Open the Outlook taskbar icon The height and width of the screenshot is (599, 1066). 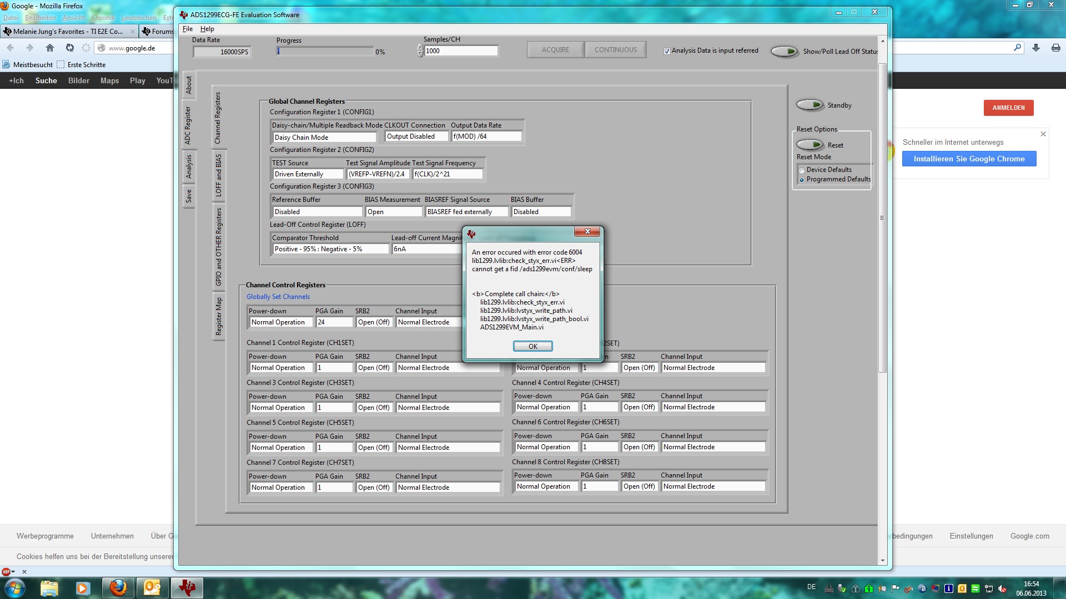tap(152, 587)
